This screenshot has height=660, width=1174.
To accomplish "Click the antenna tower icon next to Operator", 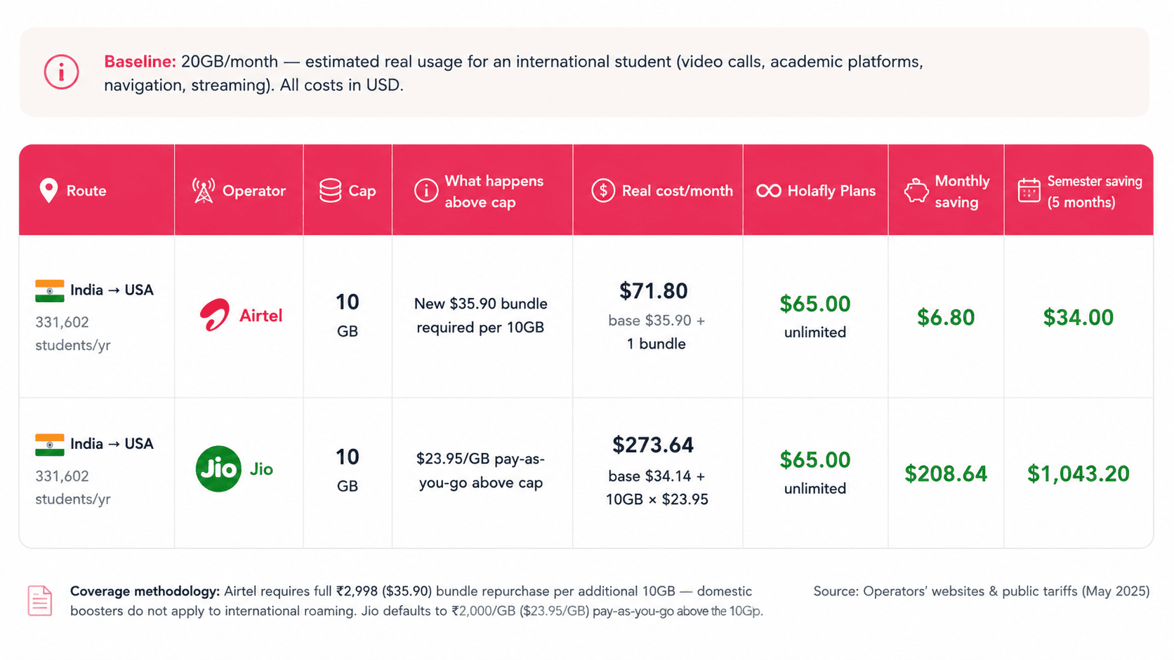I will [204, 191].
